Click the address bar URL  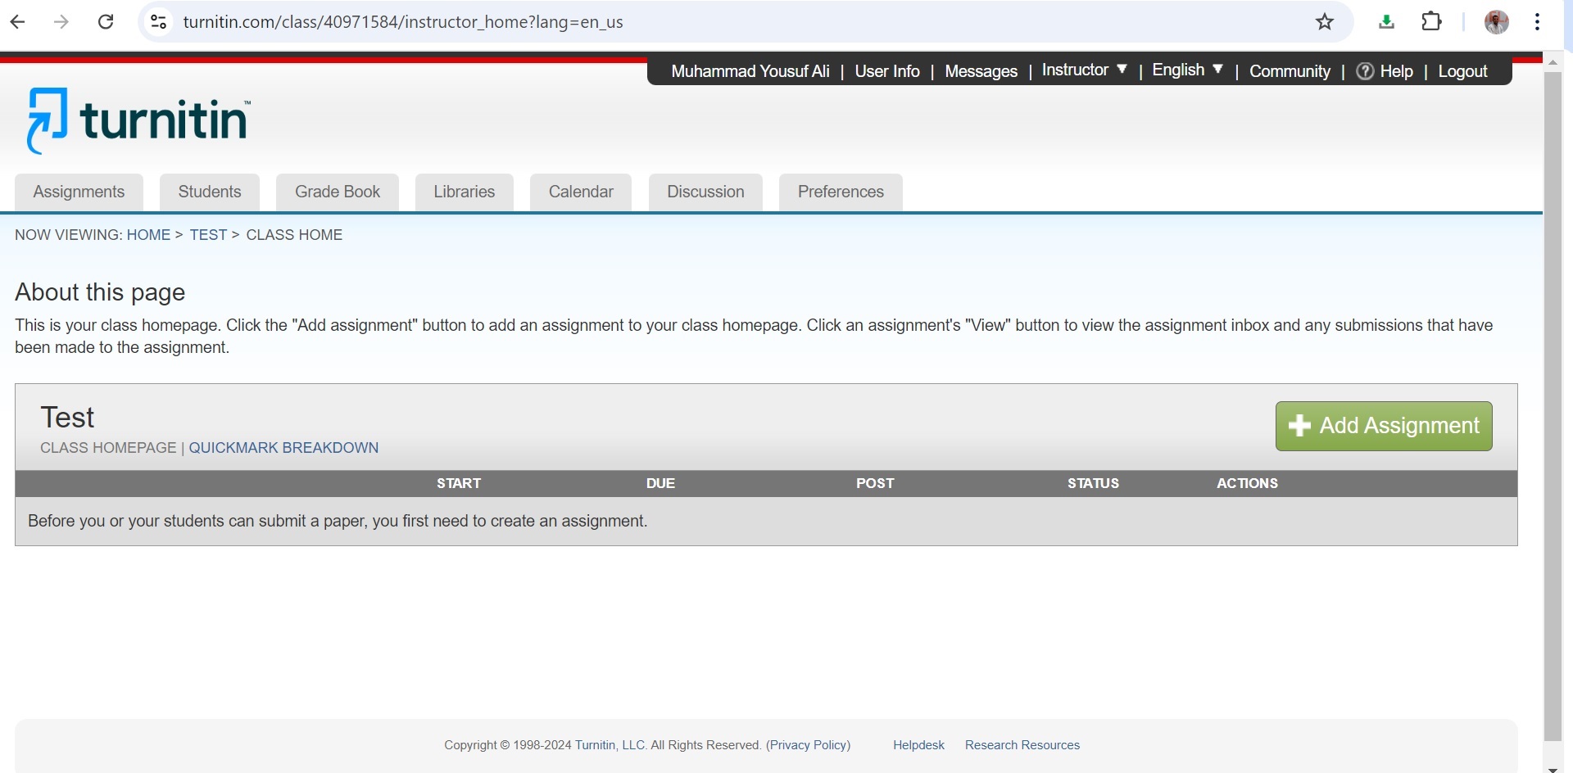403,22
